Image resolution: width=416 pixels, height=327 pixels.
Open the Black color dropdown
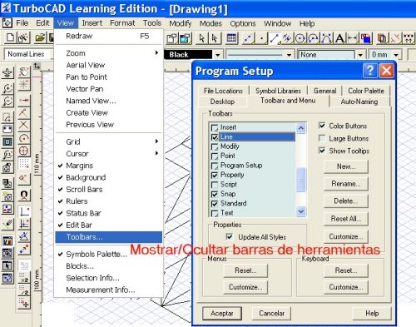pyautogui.click(x=217, y=55)
